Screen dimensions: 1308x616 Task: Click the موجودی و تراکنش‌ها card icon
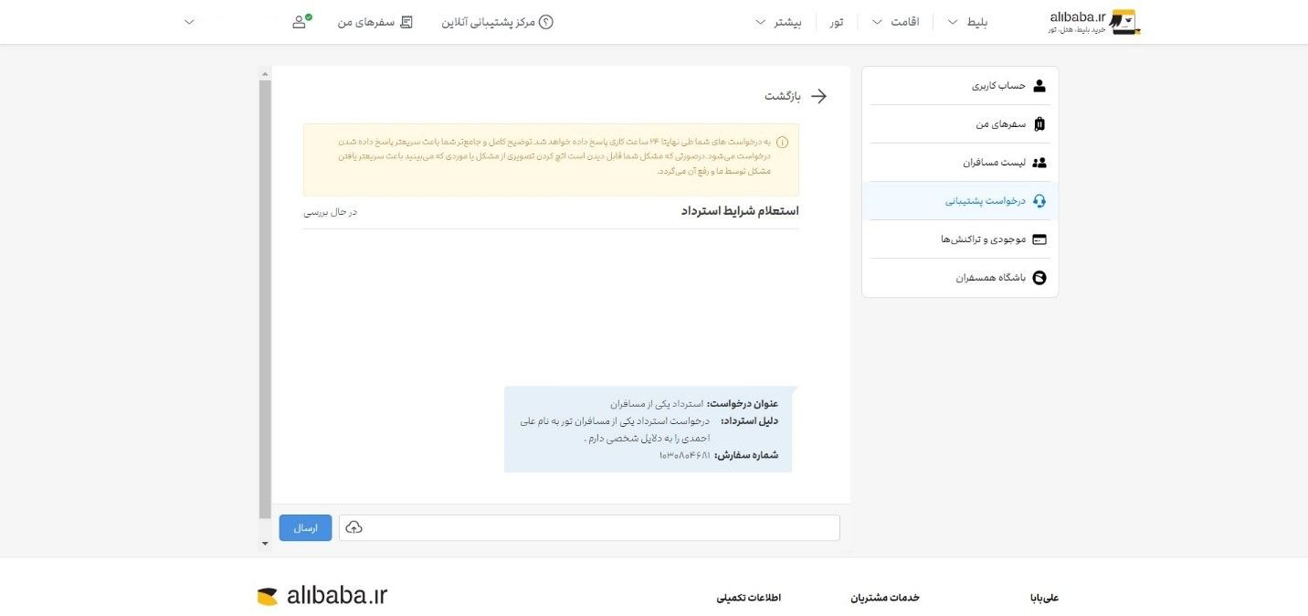click(1039, 239)
